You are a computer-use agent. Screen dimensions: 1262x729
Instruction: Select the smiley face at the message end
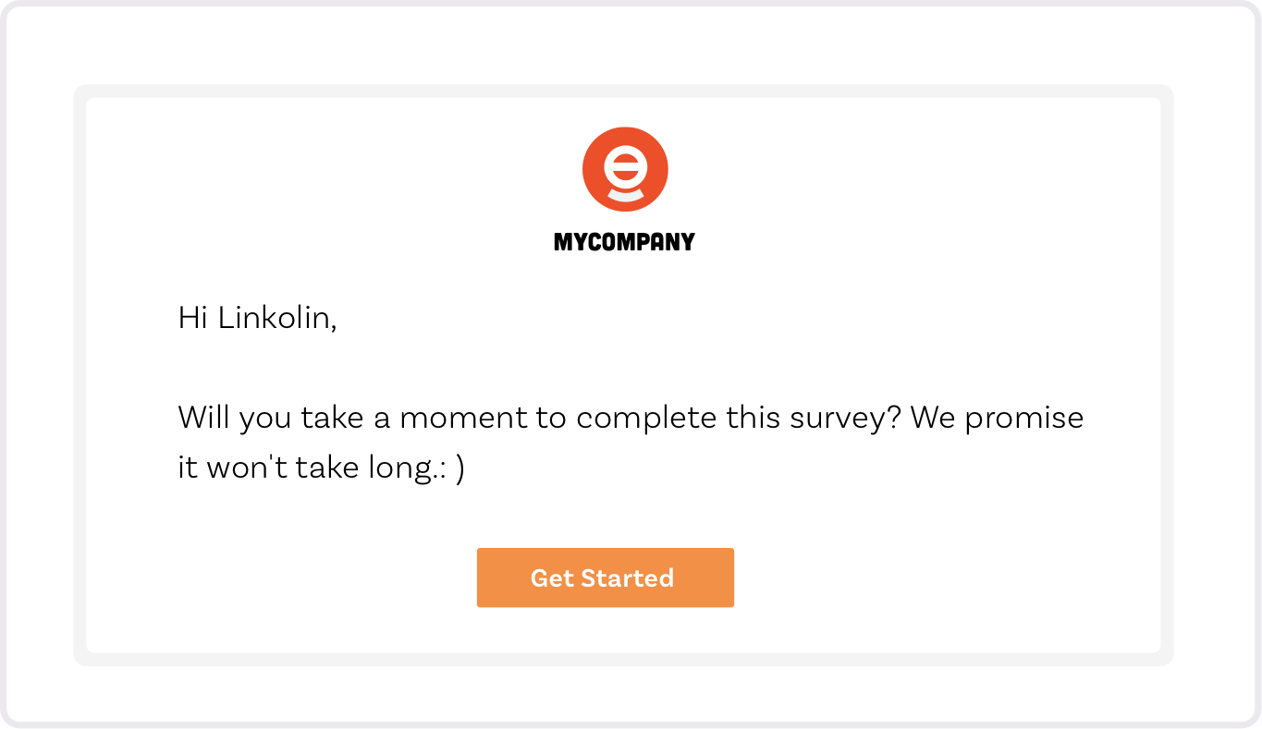coord(451,467)
